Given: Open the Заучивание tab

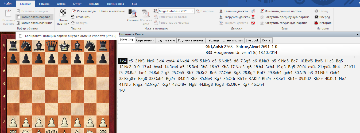Looking at the screenshot, I should click(x=166, y=40).
